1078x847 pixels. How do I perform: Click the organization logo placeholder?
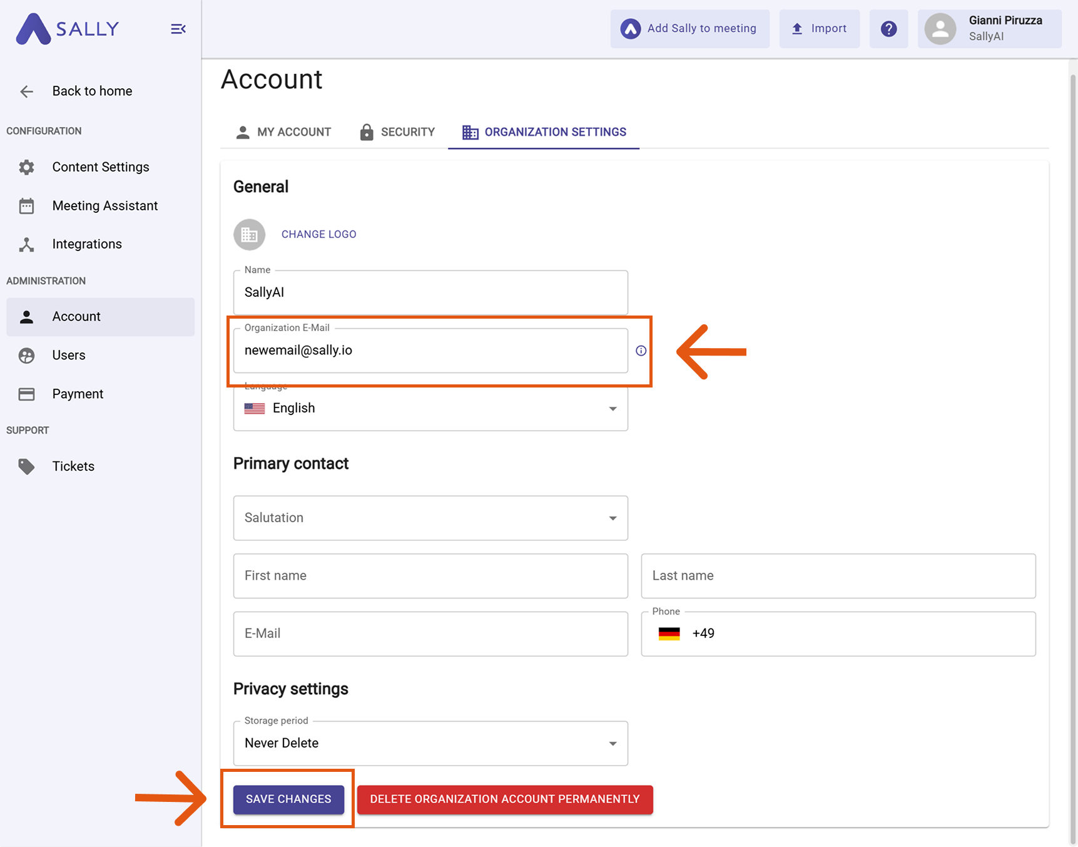click(x=250, y=234)
